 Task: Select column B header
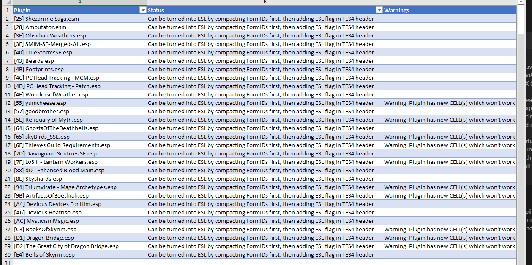coord(265,3)
